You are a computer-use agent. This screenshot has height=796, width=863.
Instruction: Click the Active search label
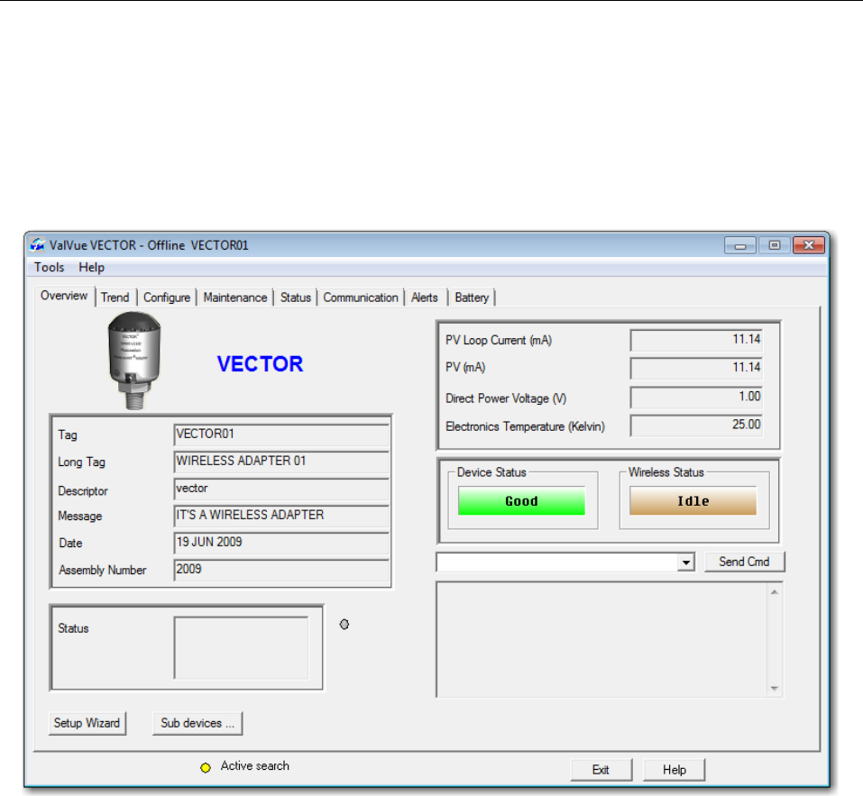(x=255, y=765)
